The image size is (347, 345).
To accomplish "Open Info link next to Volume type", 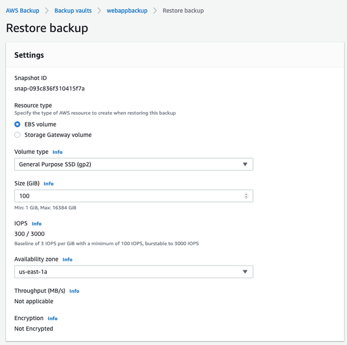I will 57,152.
